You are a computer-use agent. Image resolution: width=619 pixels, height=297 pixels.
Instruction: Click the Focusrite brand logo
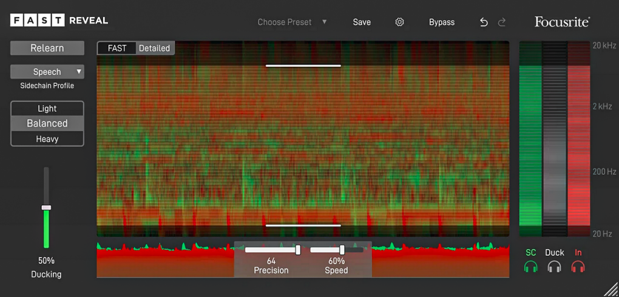click(x=562, y=22)
